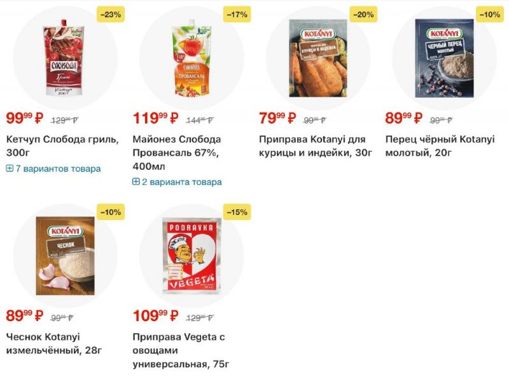The width and height of the screenshot is (509, 377).
Task: Click the −15% badge on Vegeta
Action: tap(237, 212)
